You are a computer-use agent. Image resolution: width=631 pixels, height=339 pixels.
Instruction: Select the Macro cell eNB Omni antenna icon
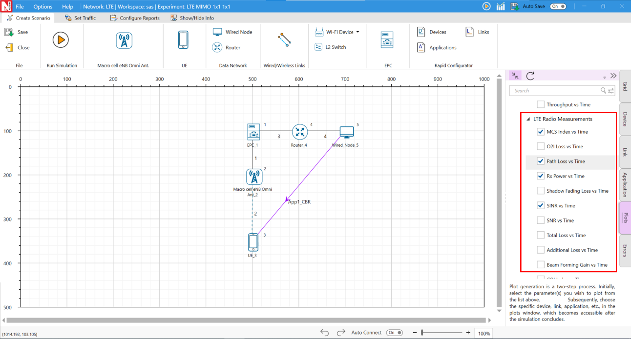click(x=124, y=40)
